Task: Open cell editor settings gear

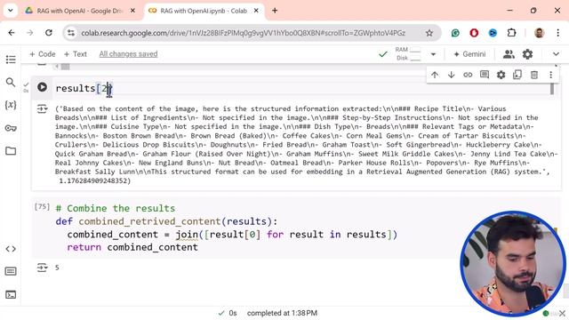Action: tap(501, 75)
